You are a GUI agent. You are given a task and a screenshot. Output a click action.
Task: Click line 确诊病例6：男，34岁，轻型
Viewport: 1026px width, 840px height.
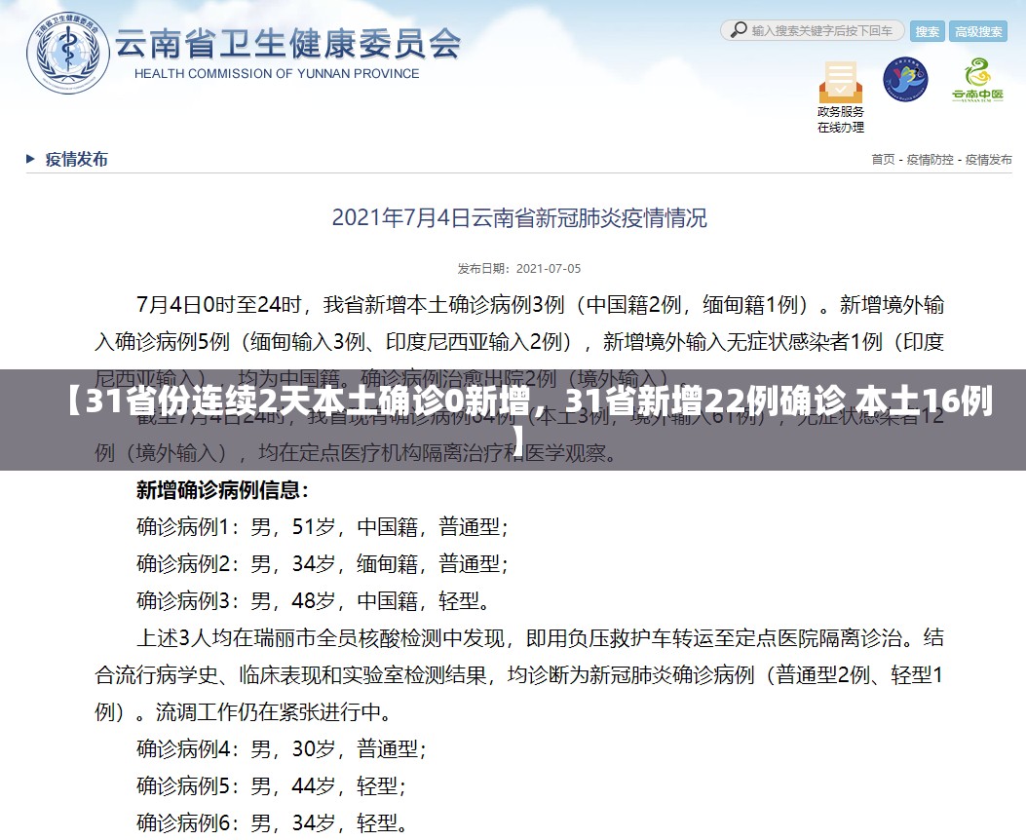click(272, 823)
